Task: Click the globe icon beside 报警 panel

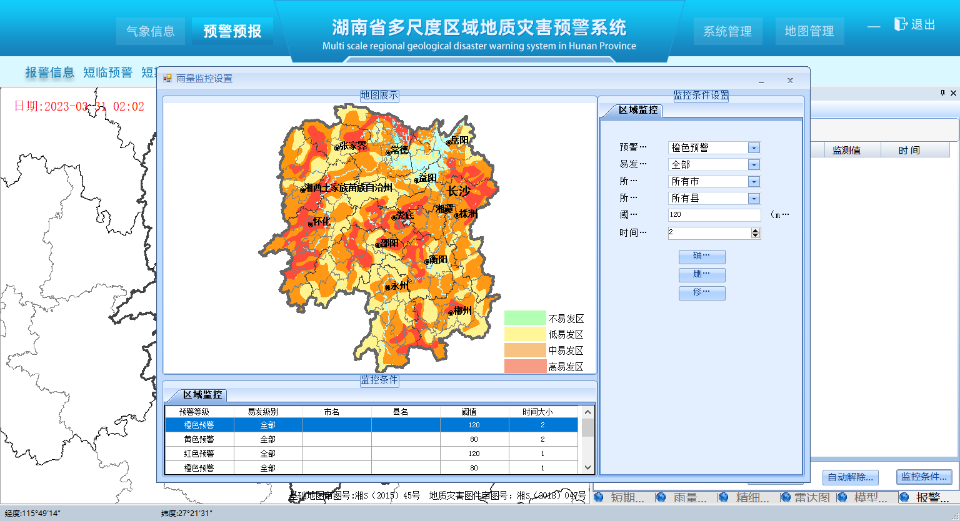Action: [x=902, y=497]
